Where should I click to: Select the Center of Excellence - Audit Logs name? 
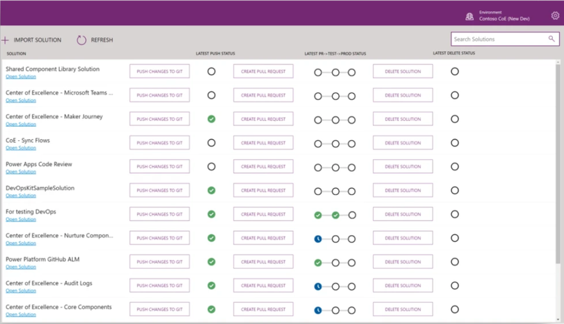tap(49, 283)
